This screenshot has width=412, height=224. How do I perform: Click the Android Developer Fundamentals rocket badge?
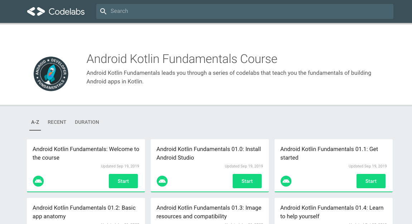coord(51,74)
